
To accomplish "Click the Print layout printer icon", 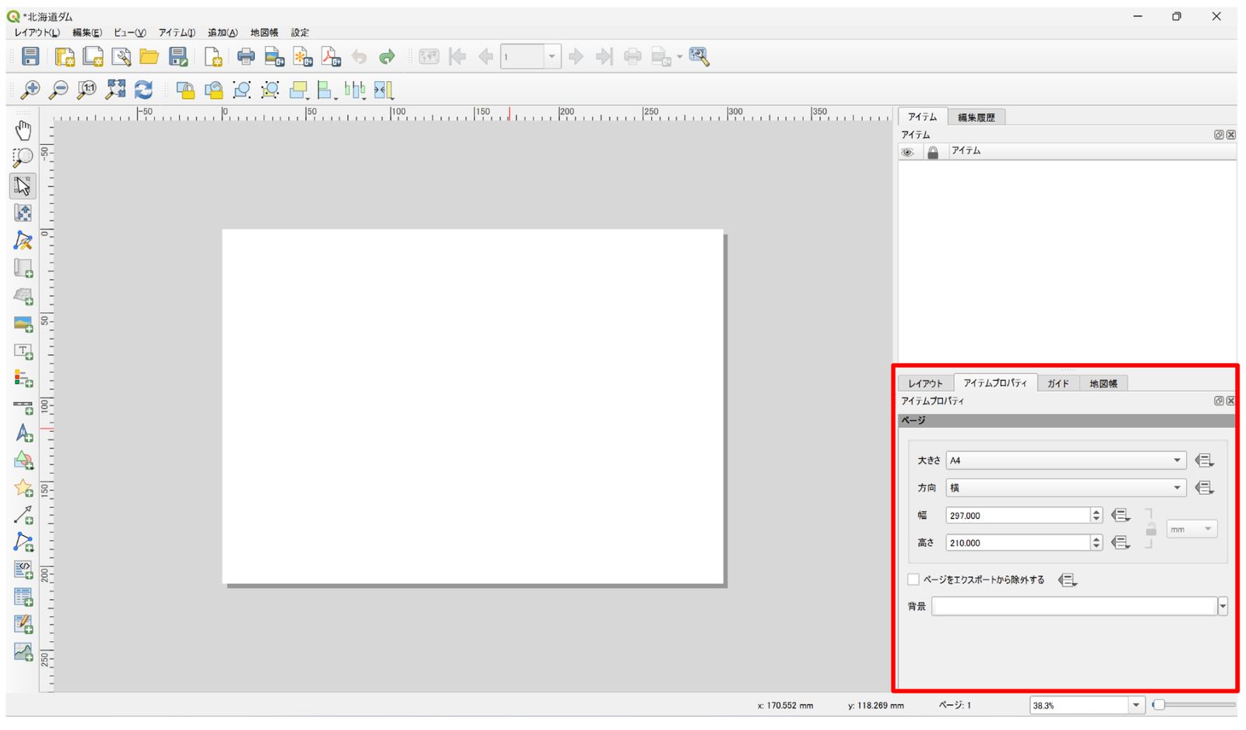I will 246,56.
